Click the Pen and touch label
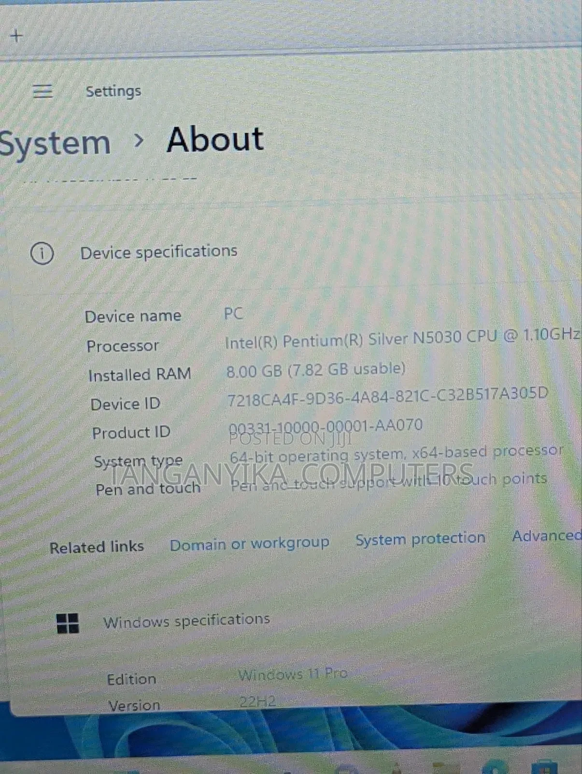582x774 pixels. [x=148, y=489]
